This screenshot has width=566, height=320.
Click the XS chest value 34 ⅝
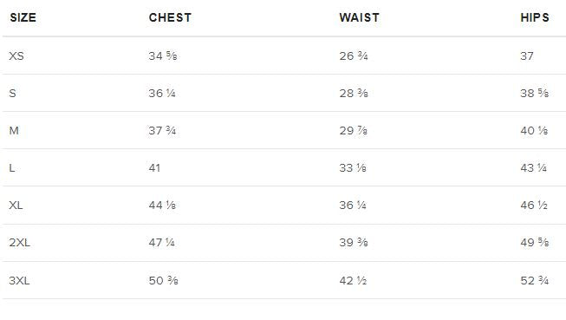point(163,56)
